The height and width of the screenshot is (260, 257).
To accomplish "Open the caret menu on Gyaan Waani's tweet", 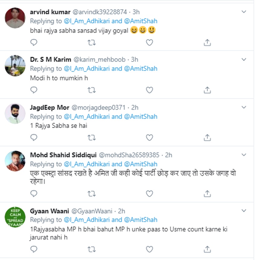I will point(244,210).
